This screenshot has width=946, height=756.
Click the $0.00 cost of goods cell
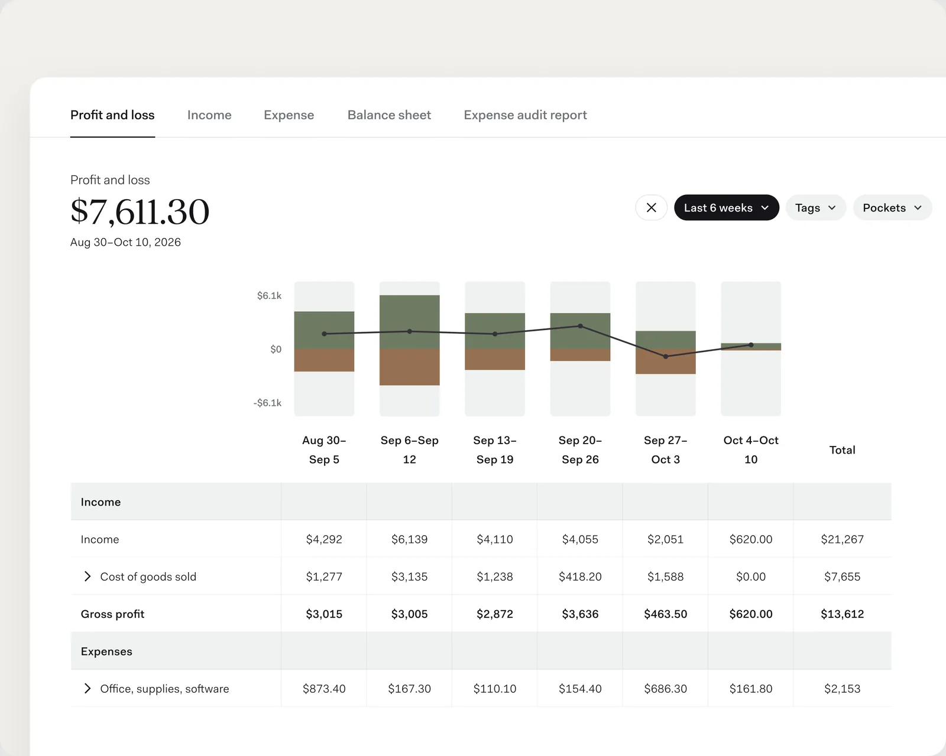[x=751, y=576]
